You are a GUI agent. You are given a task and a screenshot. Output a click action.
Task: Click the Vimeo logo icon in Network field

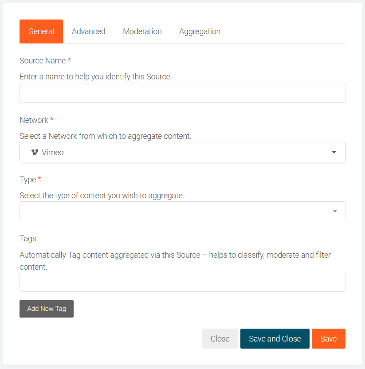click(x=35, y=152)
